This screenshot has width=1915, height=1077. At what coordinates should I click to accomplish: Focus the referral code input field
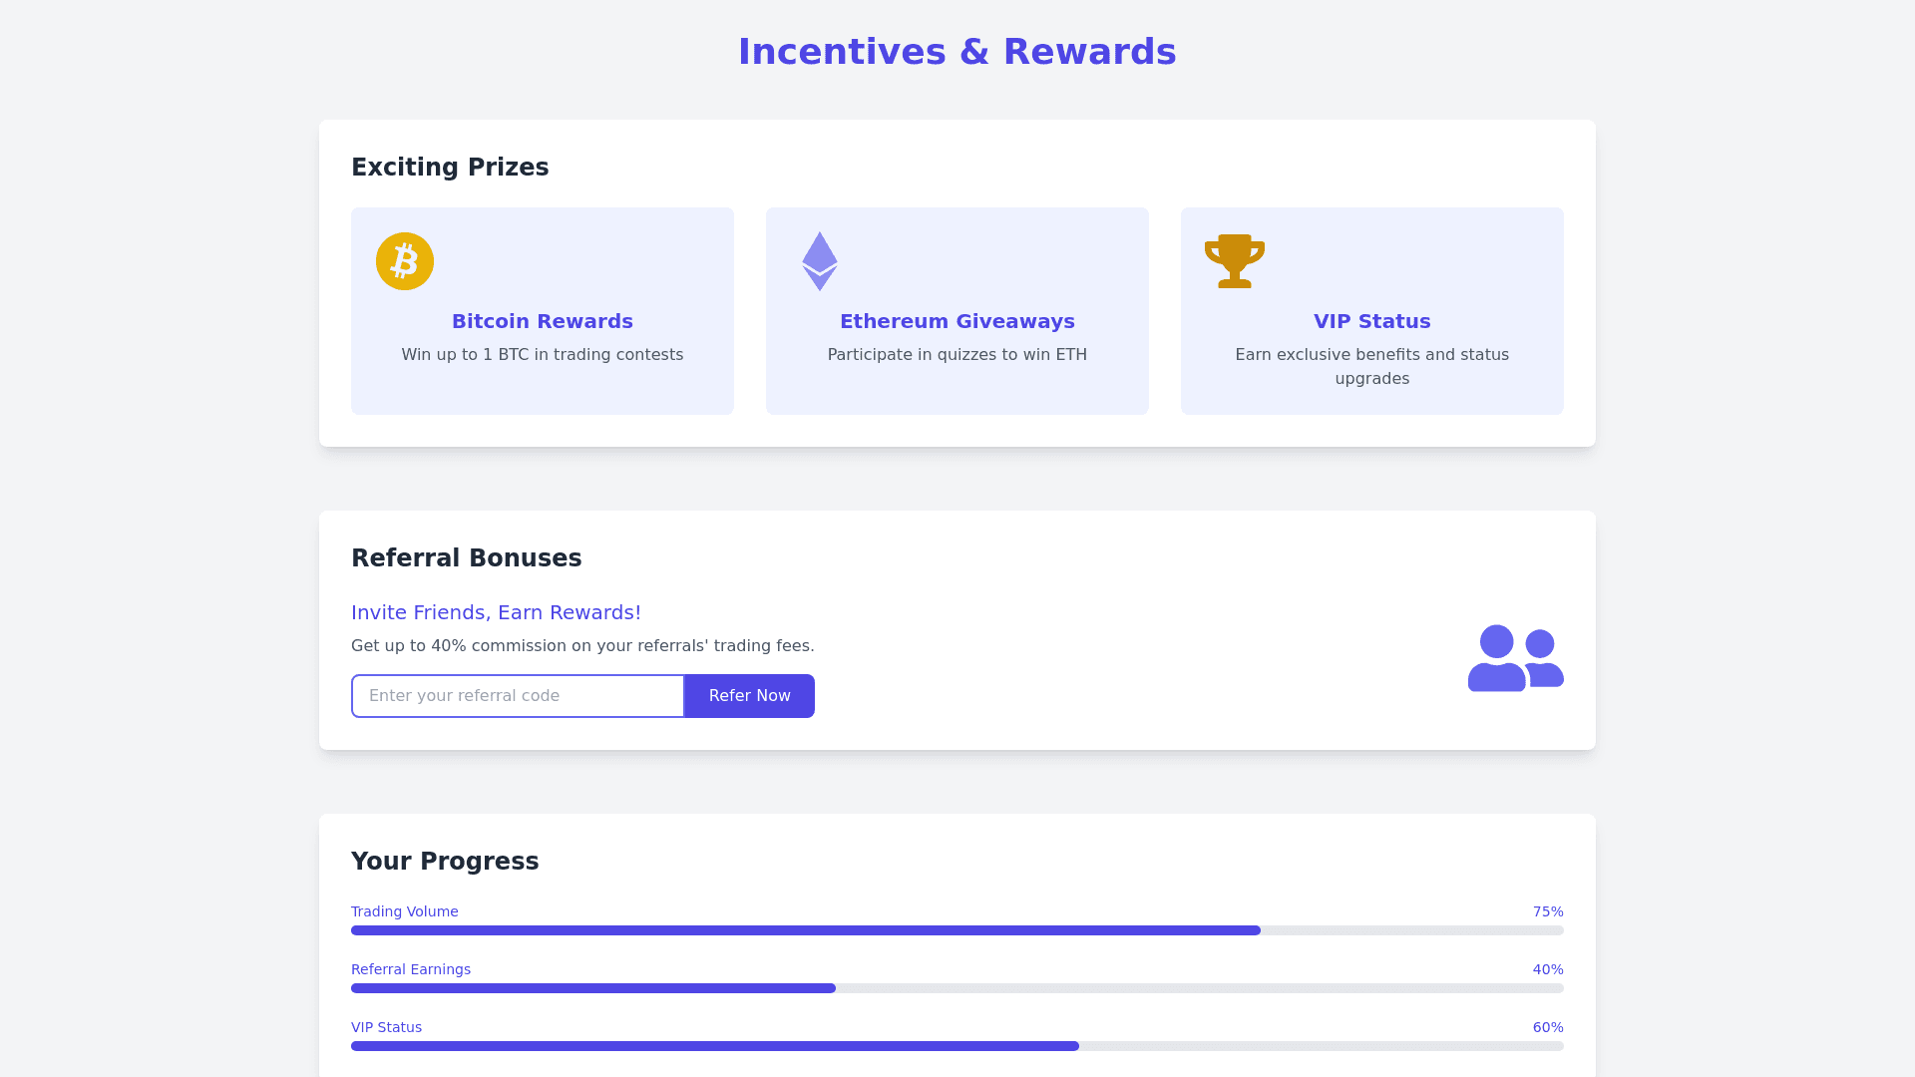518,696
